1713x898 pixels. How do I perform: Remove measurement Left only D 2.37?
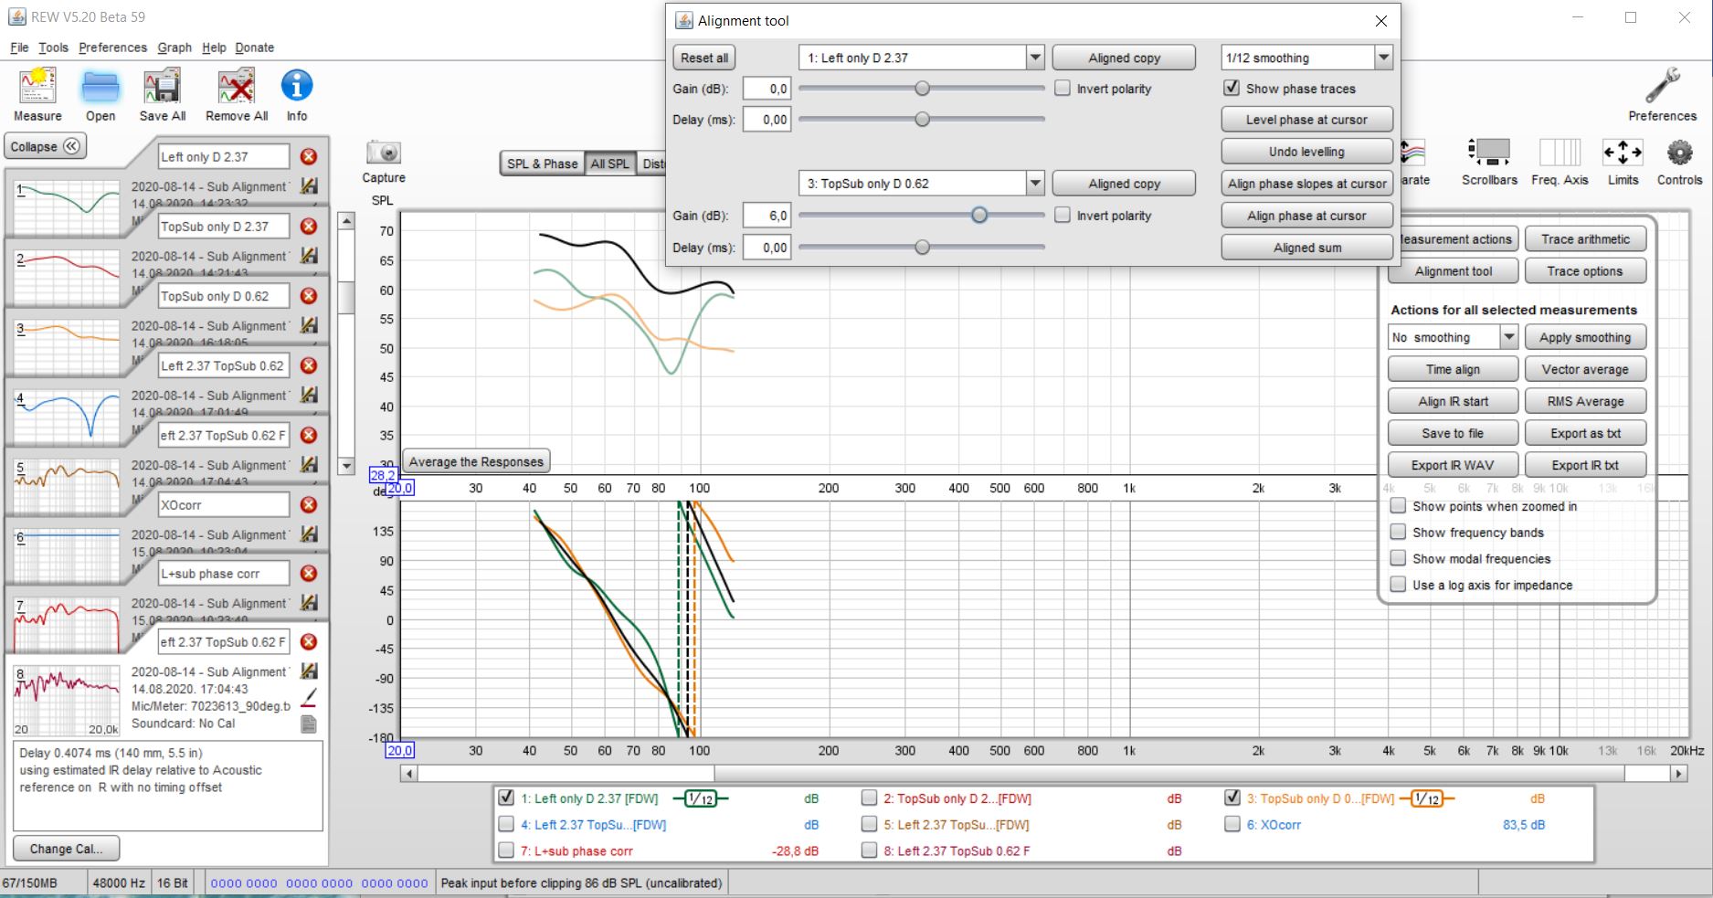(309, 157)
